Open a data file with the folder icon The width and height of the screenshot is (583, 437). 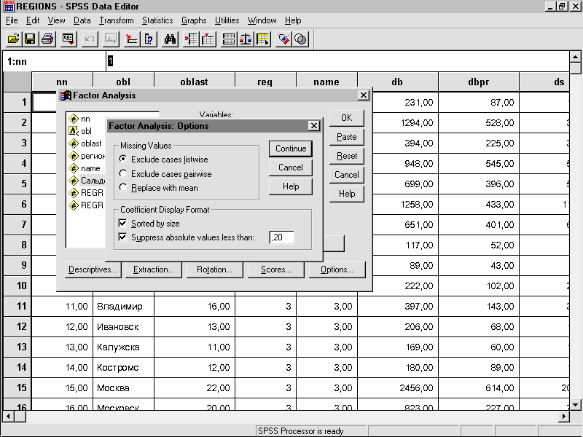coord(13,39)
